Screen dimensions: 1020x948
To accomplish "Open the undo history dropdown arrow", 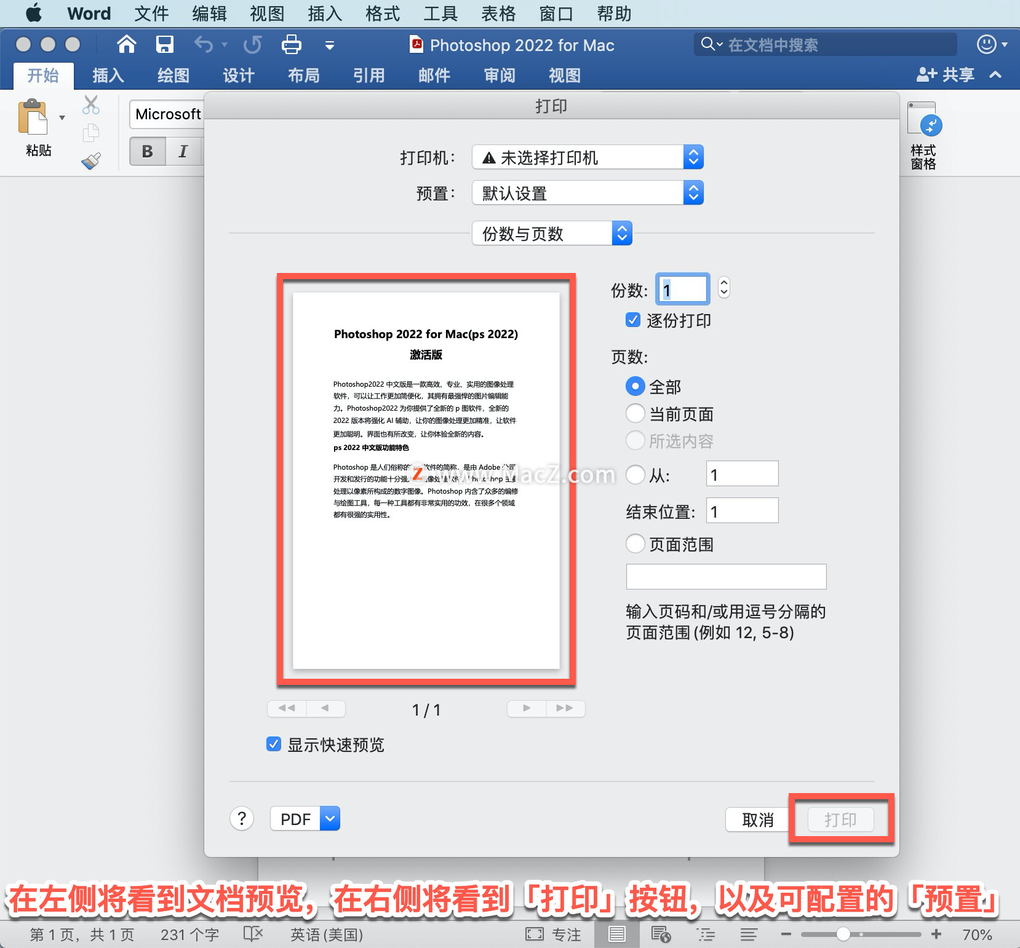I will (225, 44).
